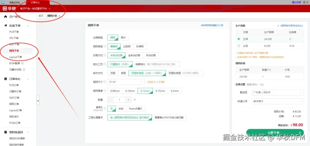Image resolution: width=310 pixels, height=146 pixels.
Task: Select 正常 delivery radio button
Action: [239, 39]
